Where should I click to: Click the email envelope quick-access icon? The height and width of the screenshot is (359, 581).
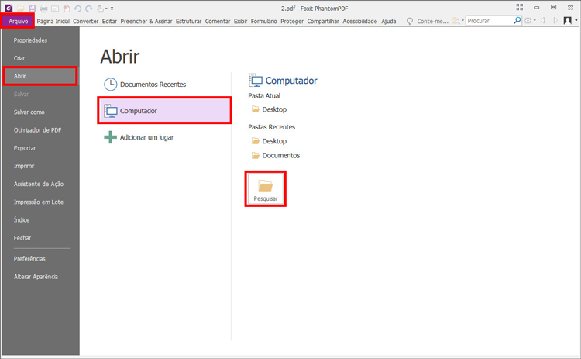(x=55, y=9)
